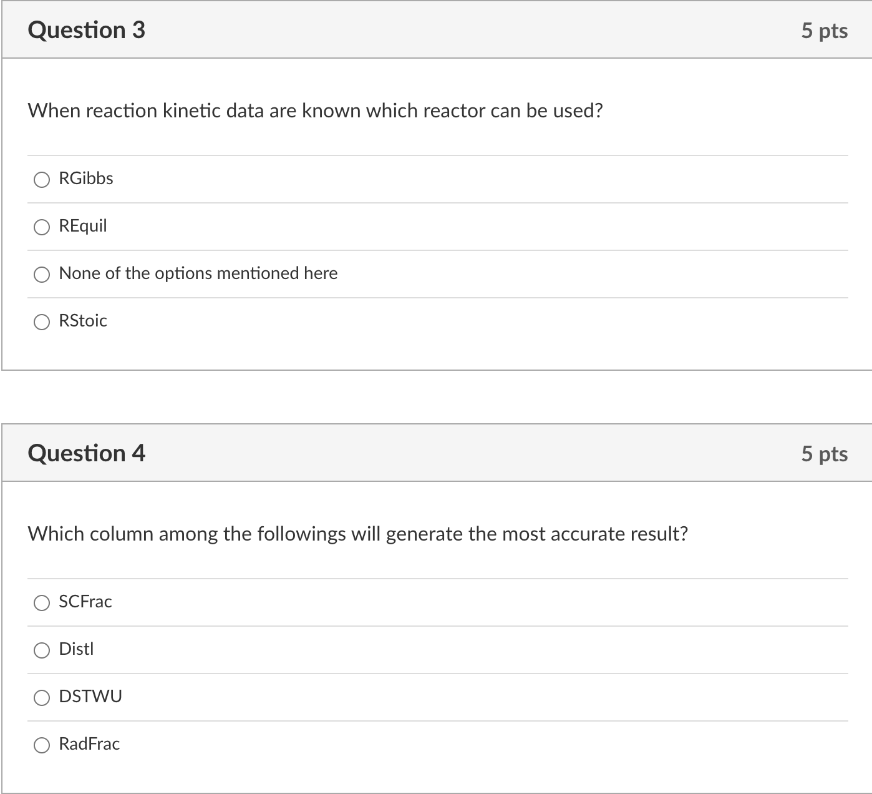Click the Question 4 header title
Viewport: 872px width, 794px height.
click(x=87, y=453)
